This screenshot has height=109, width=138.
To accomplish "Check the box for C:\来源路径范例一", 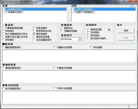I will click(4, 9).
